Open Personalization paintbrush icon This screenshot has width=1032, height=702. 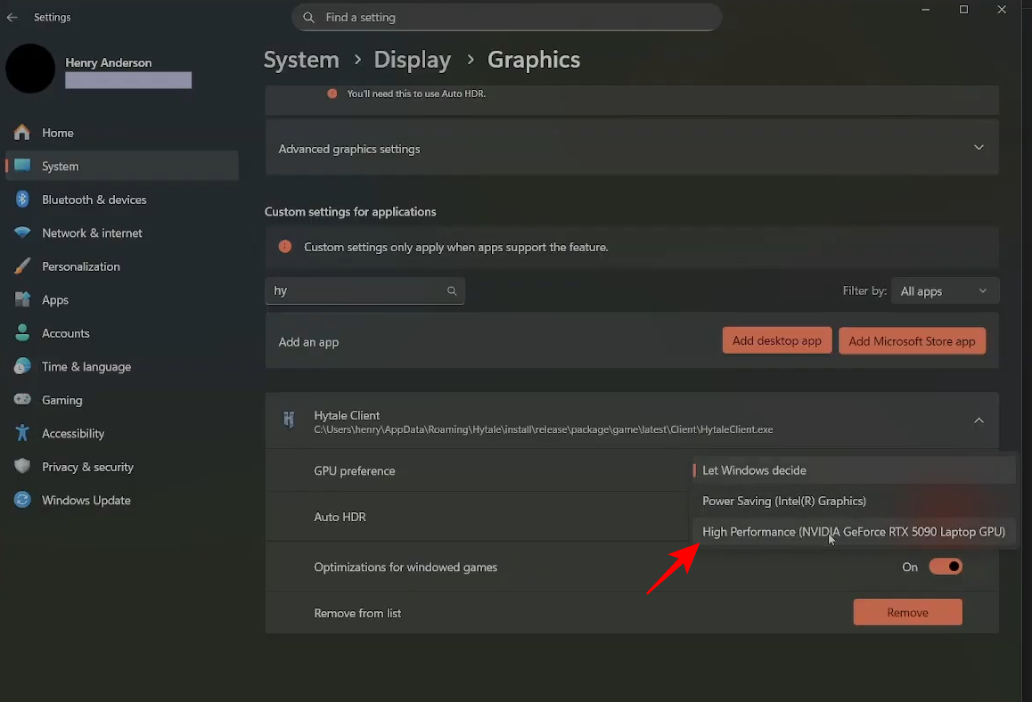click(x=22, y=266)
